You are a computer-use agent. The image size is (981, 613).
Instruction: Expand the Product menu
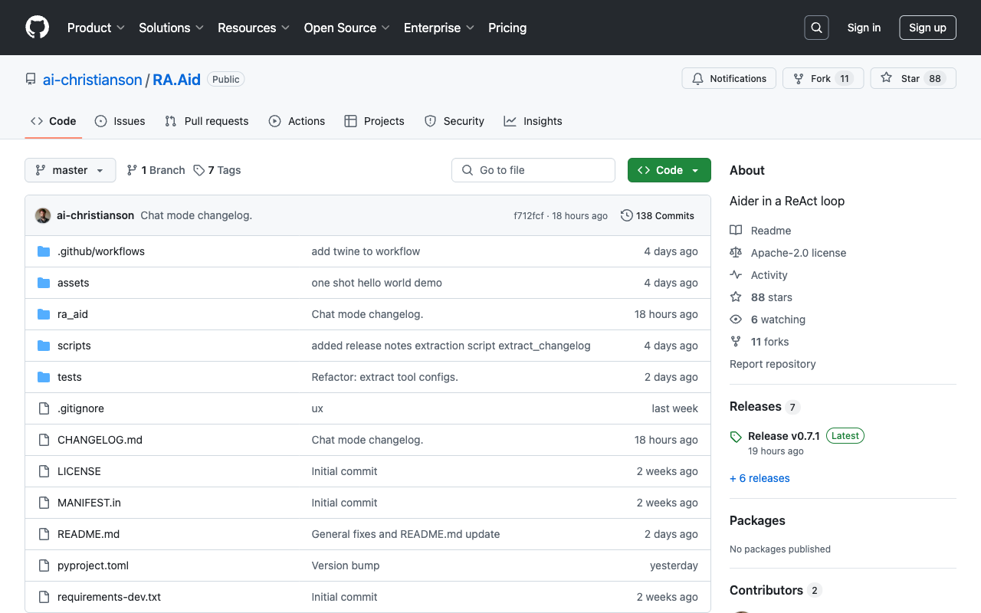click(96, 28)
